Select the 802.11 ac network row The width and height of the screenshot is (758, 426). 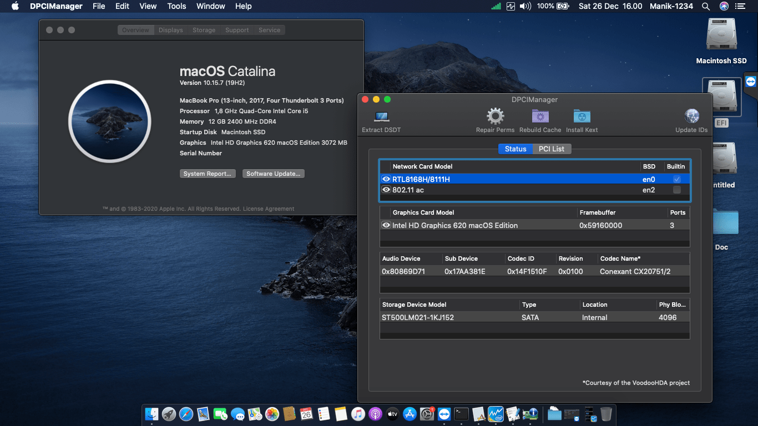coord(535,190)
